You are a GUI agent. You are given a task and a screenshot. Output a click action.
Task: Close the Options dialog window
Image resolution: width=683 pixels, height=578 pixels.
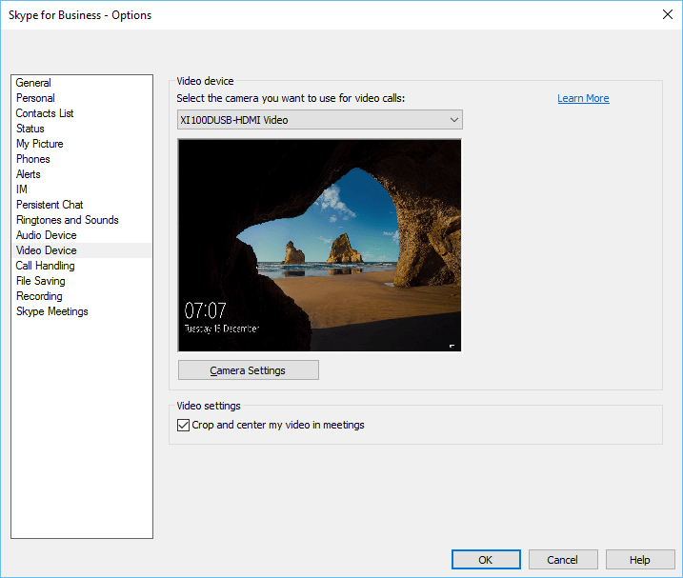pos(668,15)
